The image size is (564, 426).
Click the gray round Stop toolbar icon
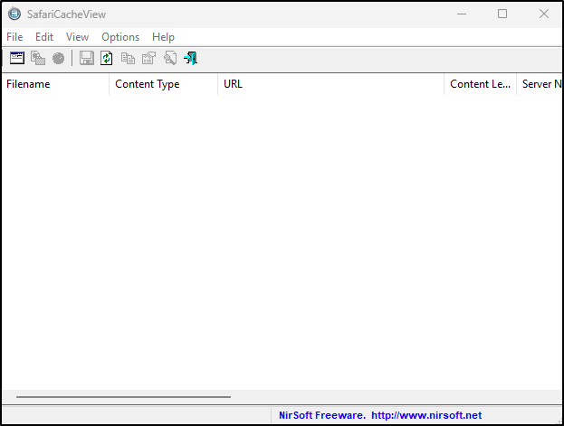point(58,58)
